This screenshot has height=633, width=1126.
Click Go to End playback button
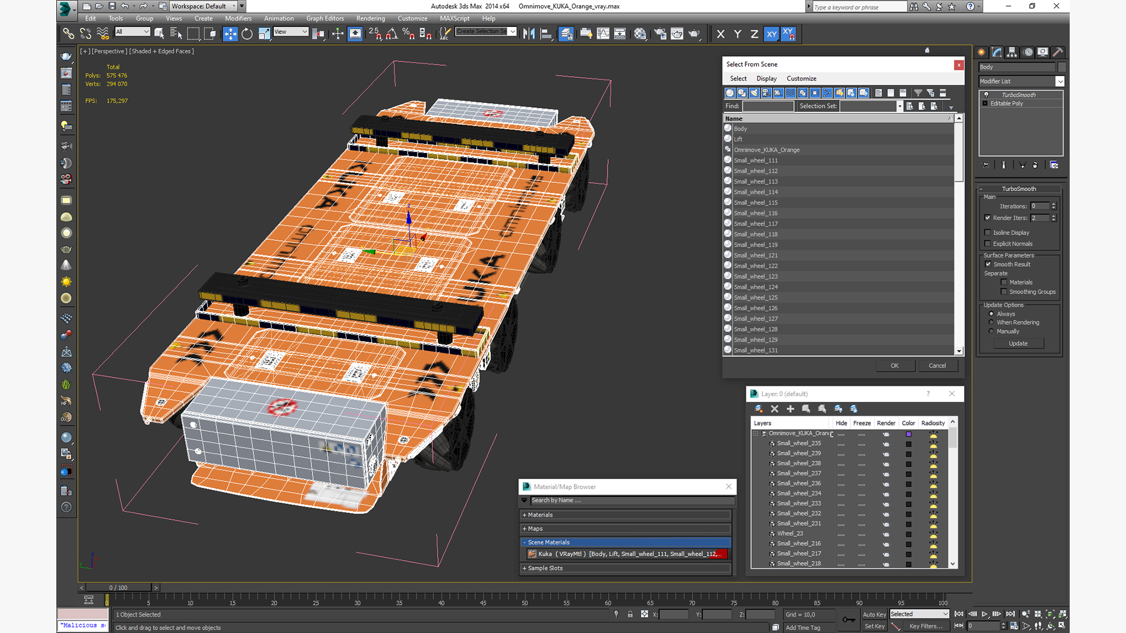1010,614
